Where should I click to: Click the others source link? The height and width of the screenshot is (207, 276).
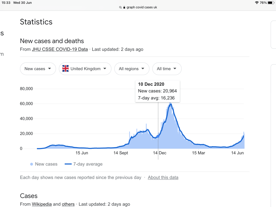(68, 204)
